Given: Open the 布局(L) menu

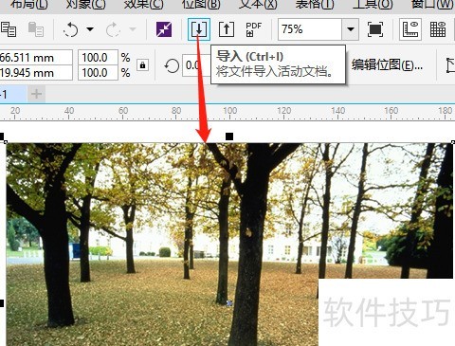Looking at the screenshot, I should click(x=28, y=5).
